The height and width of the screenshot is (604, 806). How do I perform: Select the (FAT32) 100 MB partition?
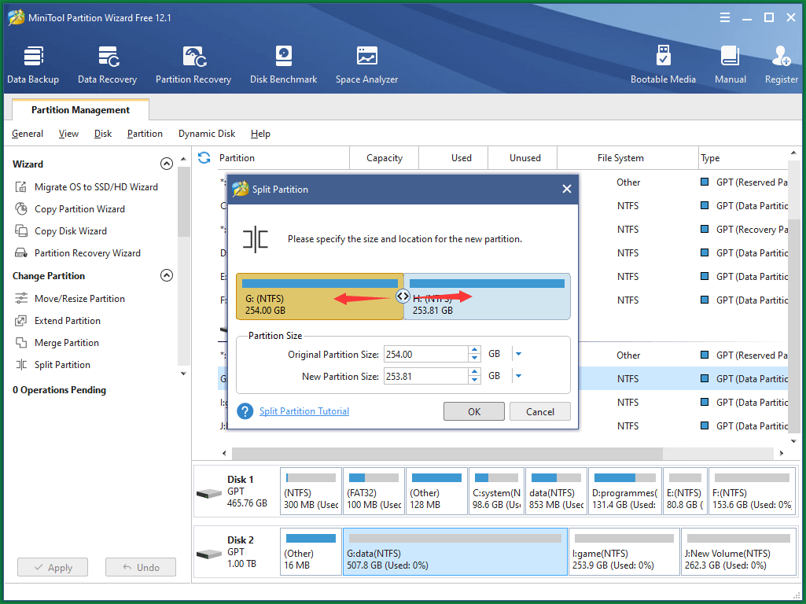click(374, 491)
